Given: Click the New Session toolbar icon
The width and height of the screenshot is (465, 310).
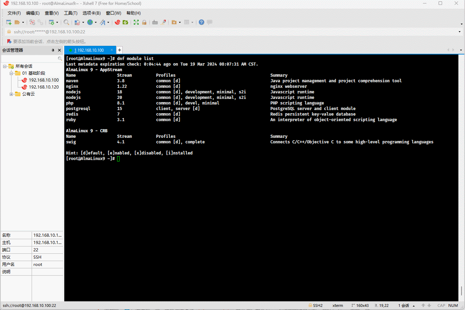Looking at the screenshot, I should point(9,22).
